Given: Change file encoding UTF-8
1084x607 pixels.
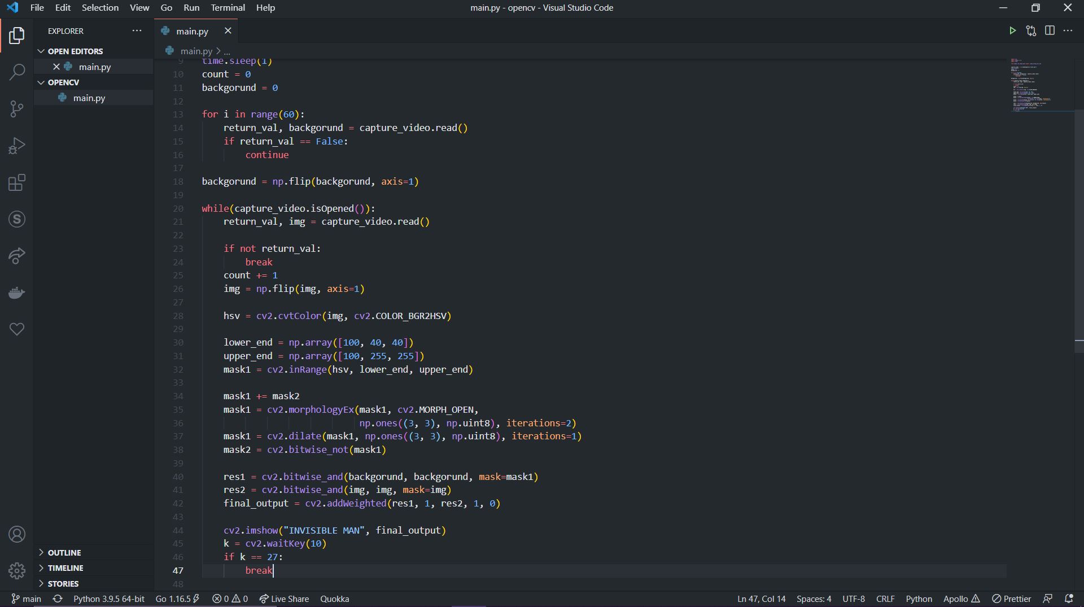Looking at the screenshot, I should tap(853, 599).
